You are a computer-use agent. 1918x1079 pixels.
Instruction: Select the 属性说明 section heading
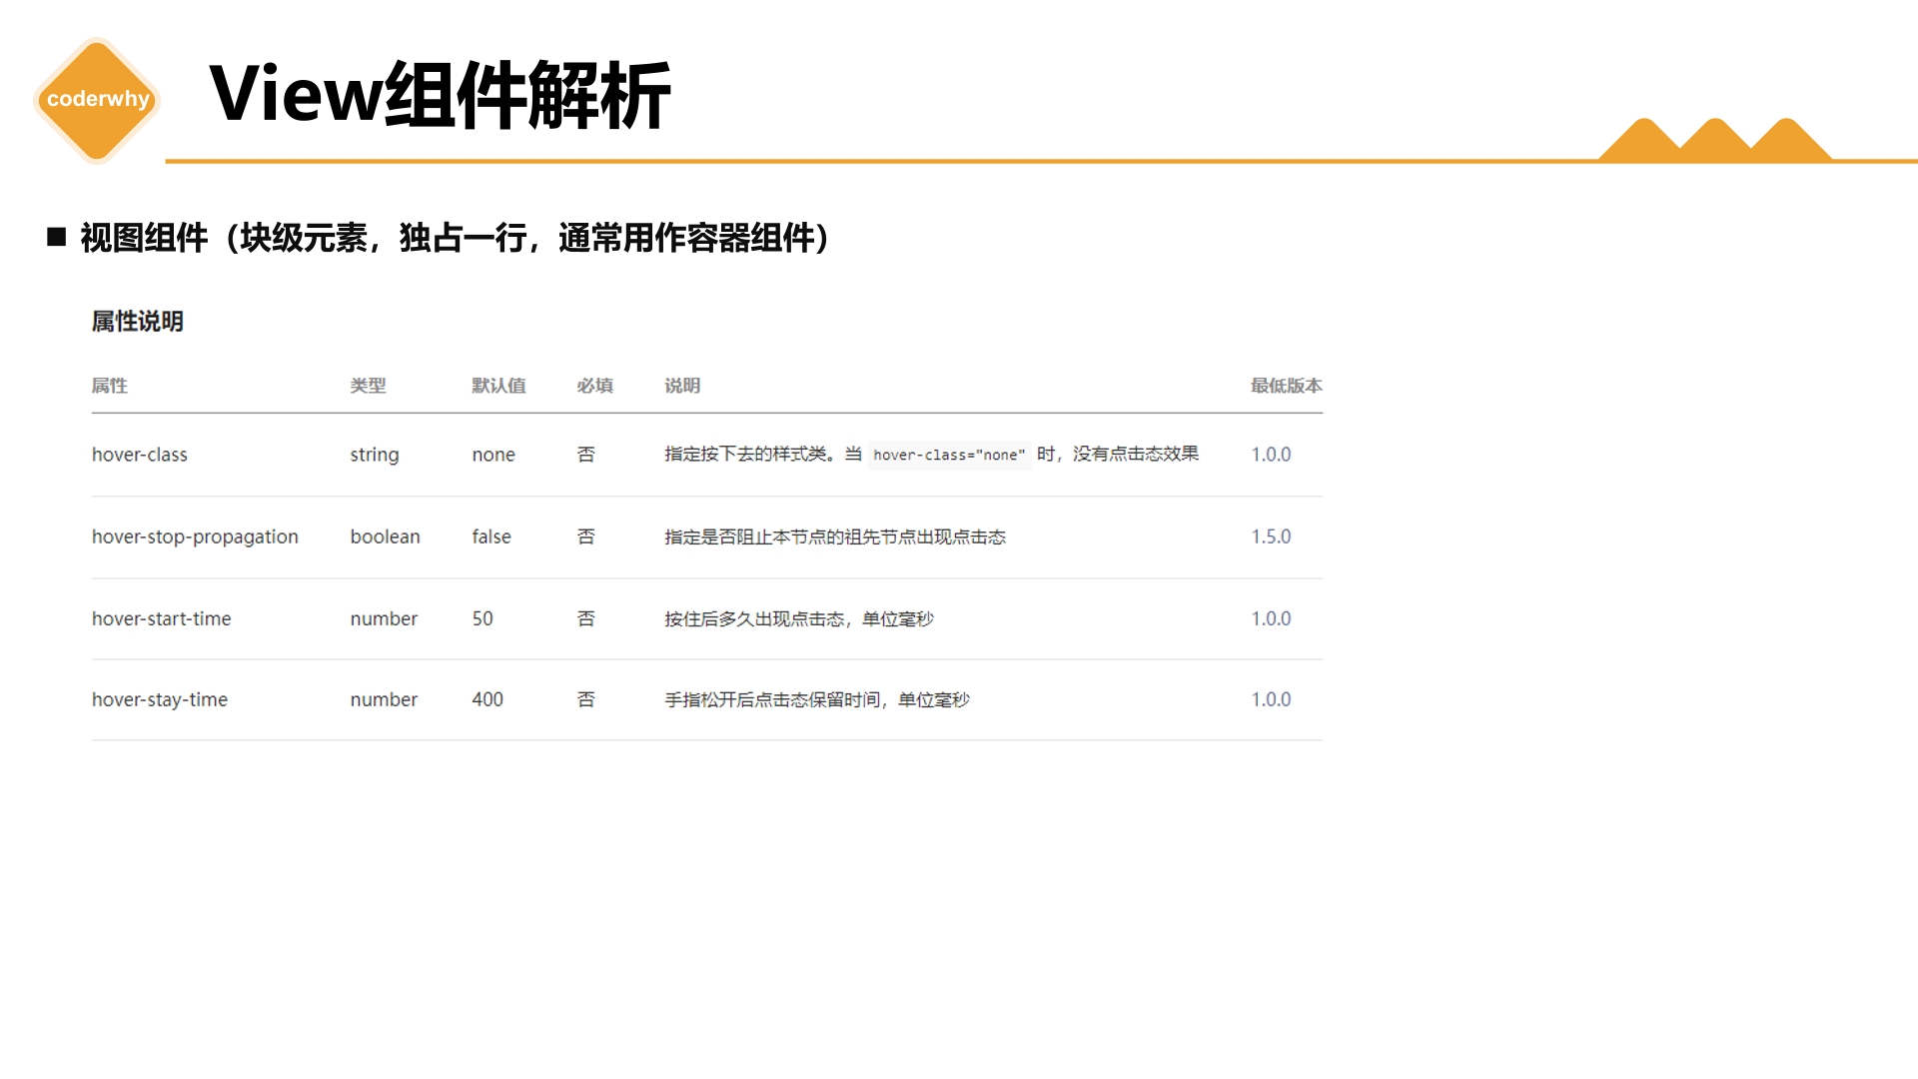click(137, 322)
